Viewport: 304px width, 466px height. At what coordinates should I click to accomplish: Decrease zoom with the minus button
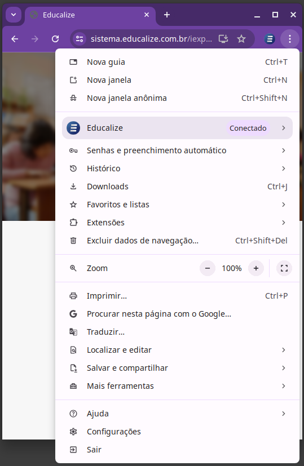[x=208, y=268]
